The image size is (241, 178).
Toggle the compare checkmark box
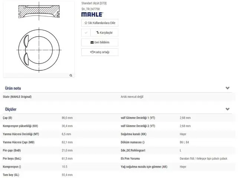coord(85,33)
